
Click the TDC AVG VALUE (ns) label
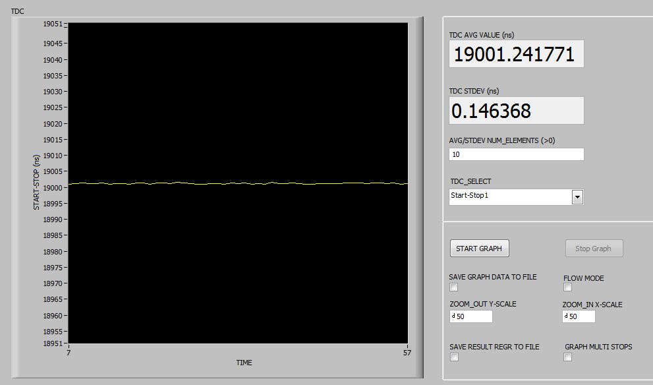[482, 35]
